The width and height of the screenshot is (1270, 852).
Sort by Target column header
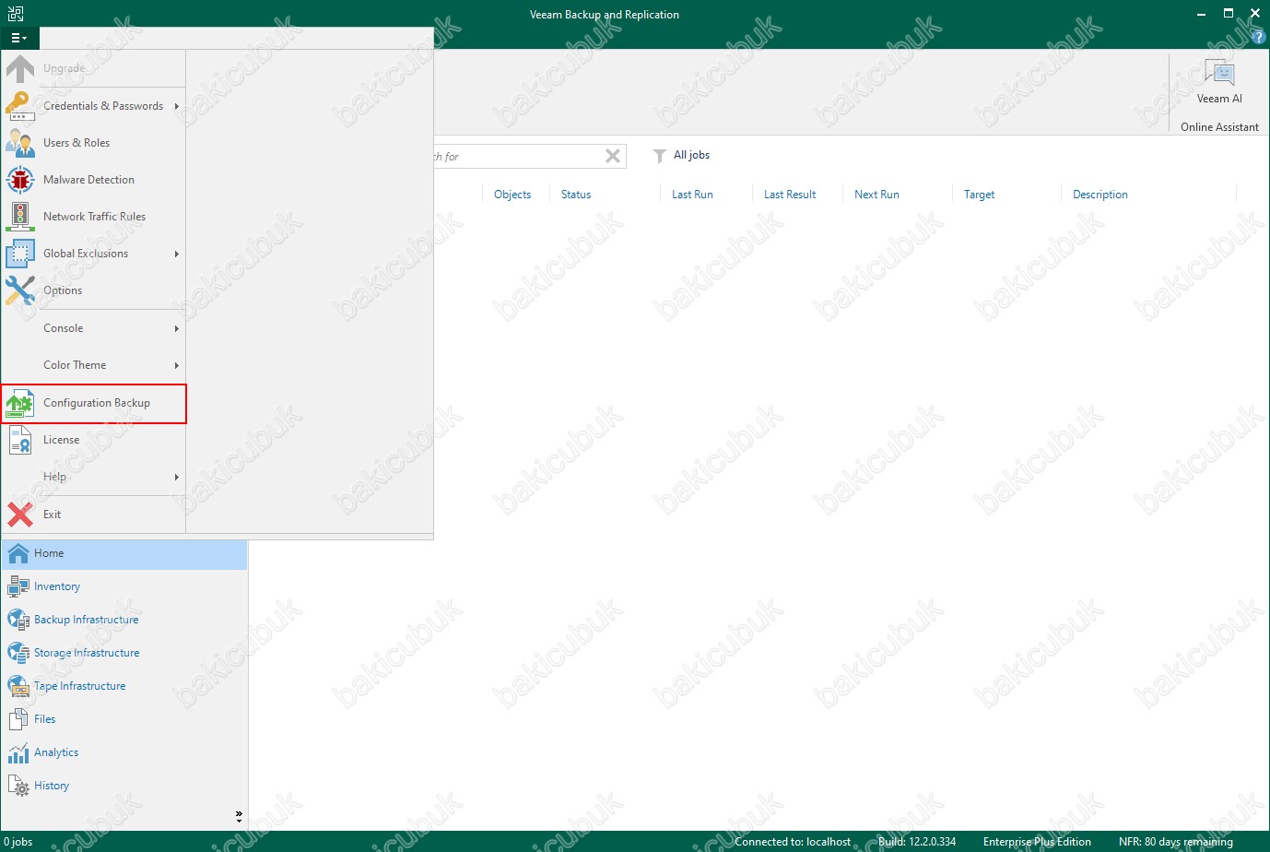pos(979,195)
